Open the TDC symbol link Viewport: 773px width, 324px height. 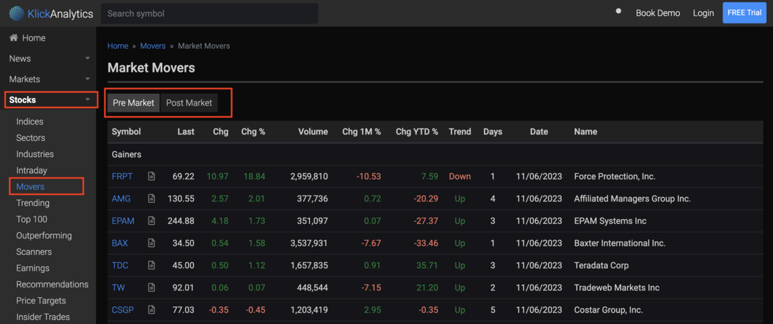120,265
